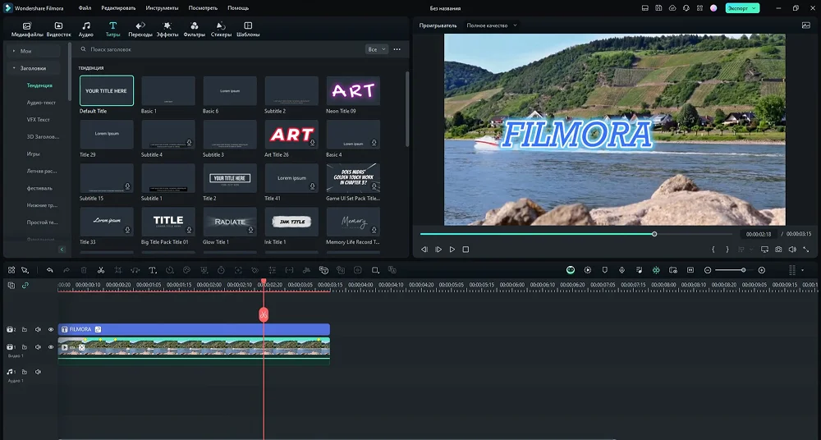Select the scissors split tool in timeline toolbar

101,270
